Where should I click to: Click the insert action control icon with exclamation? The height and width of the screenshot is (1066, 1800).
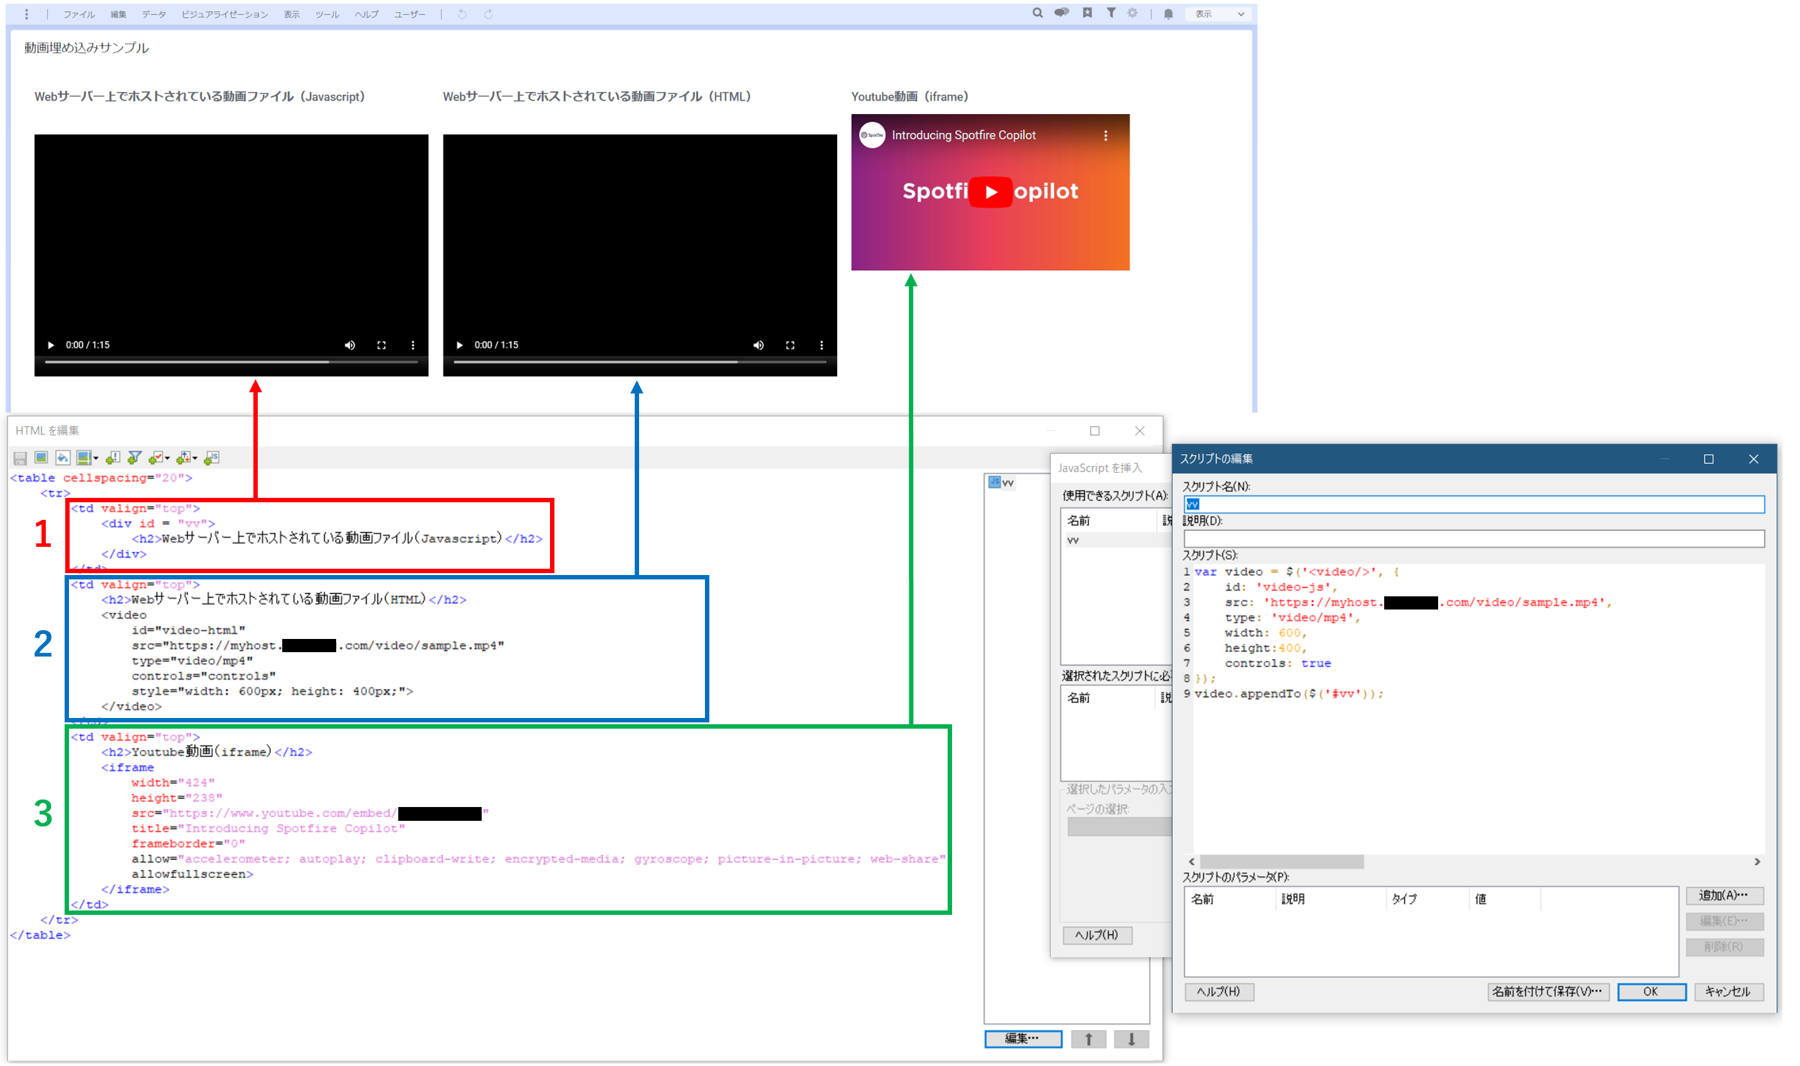coord(112,458)
